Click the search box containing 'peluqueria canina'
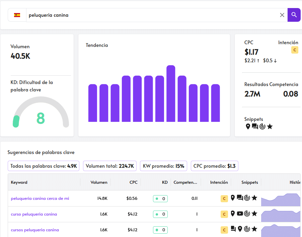302x237 pixels. tap(151, 15)
